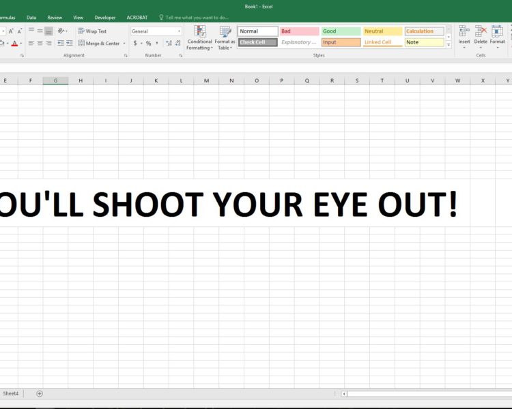Add a new sheet with plus icon

(40, 394)
